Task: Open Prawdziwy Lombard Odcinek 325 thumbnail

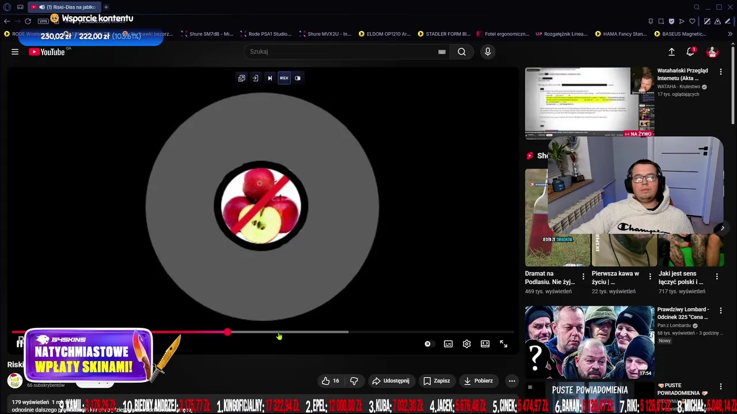Action: point(590,342)
